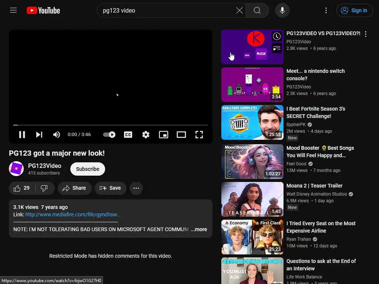Open PG123VIDEO VS PG123VIDEO?! video title

click(x=323, y=33)
